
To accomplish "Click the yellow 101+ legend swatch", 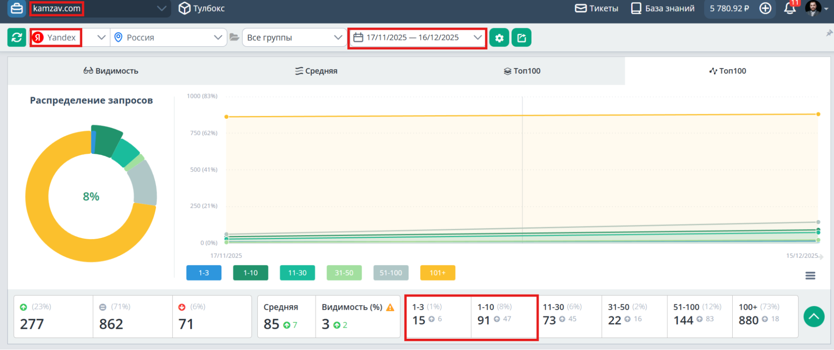I will pos(437,273).
